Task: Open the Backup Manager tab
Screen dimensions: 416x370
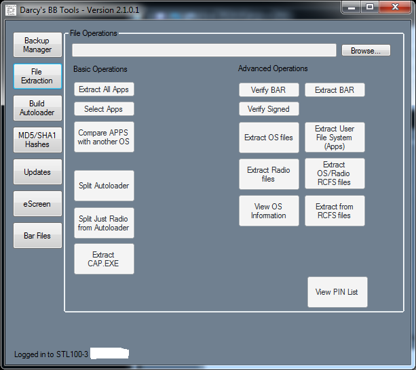Action: point(37,45)
